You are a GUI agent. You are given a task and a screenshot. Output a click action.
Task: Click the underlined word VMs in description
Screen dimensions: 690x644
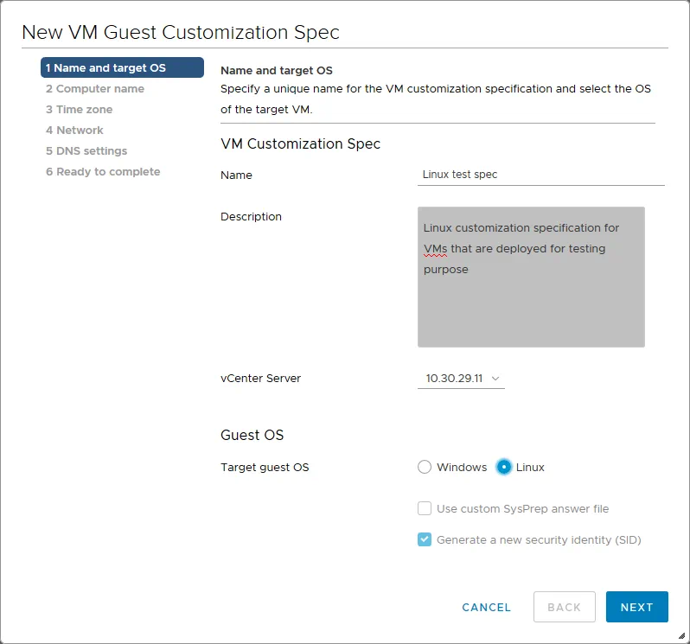click(435, 249)
